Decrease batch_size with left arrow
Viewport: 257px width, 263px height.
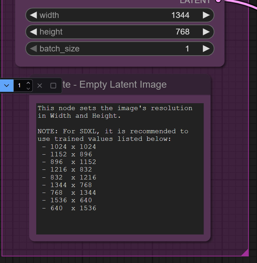pos(33,49)
